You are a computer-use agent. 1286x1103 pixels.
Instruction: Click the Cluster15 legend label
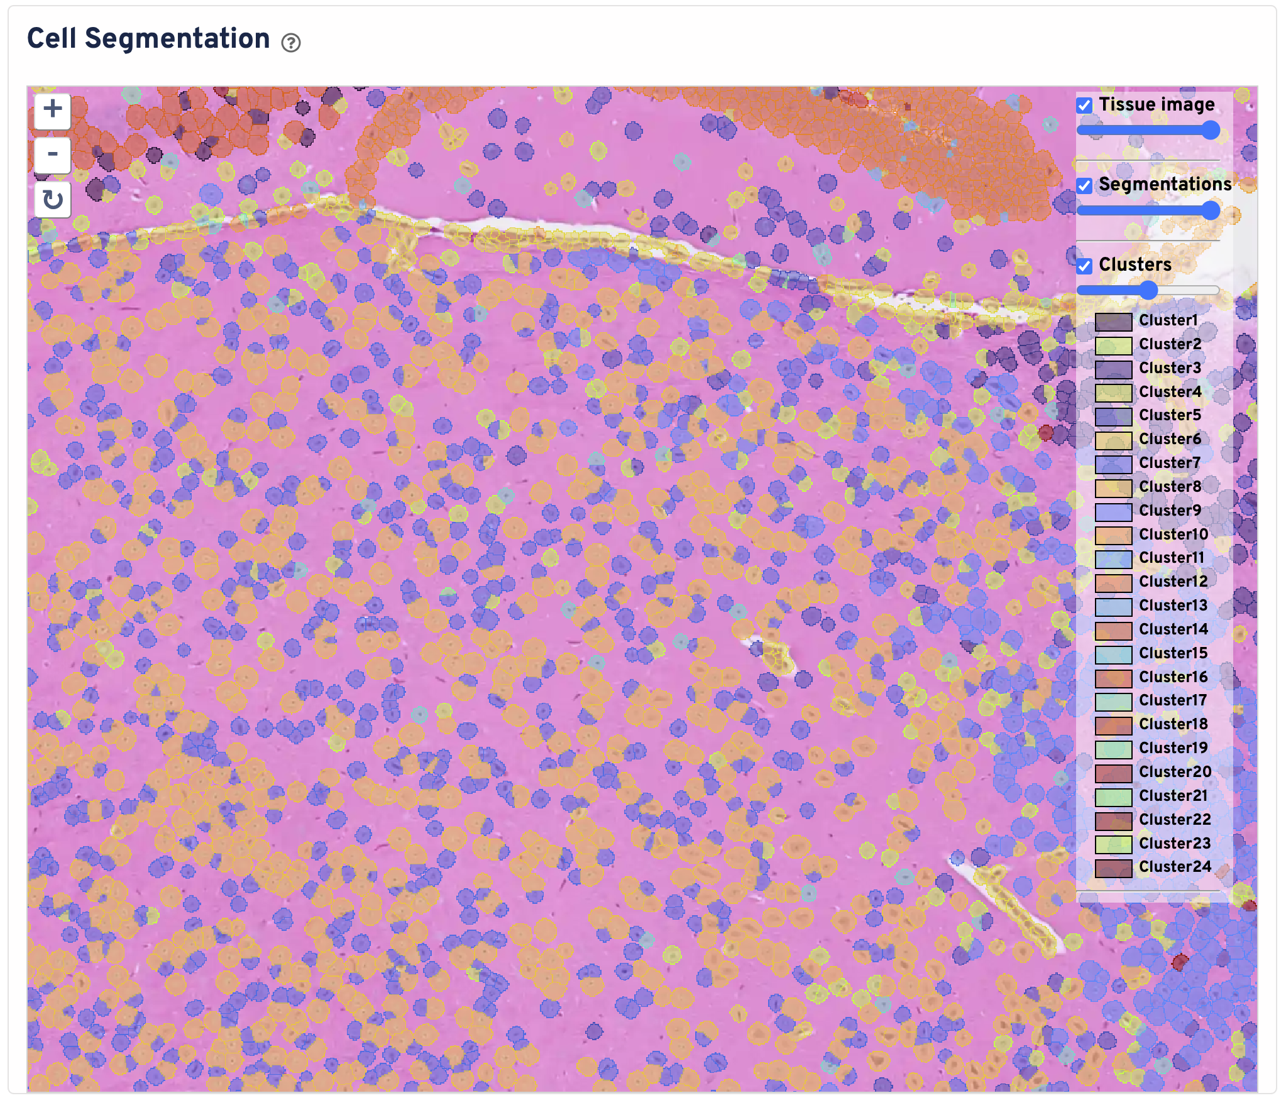(1173, 653)
